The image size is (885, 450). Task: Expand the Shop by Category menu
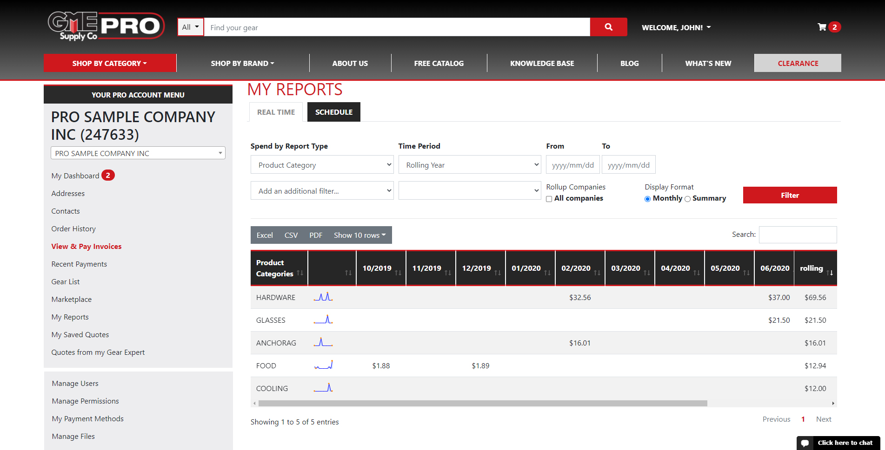pyautogui.click(x=110, y=63)
